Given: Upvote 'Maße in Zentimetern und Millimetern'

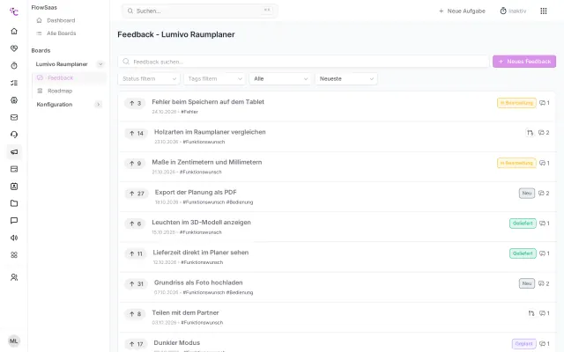Looking at the screenshot, I should click(135, 164).
